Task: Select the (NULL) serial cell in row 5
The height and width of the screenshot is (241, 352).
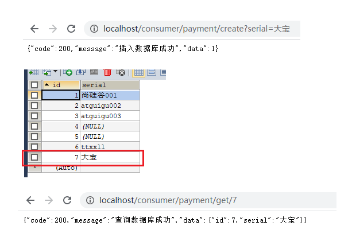Action: tap(110, 137)
